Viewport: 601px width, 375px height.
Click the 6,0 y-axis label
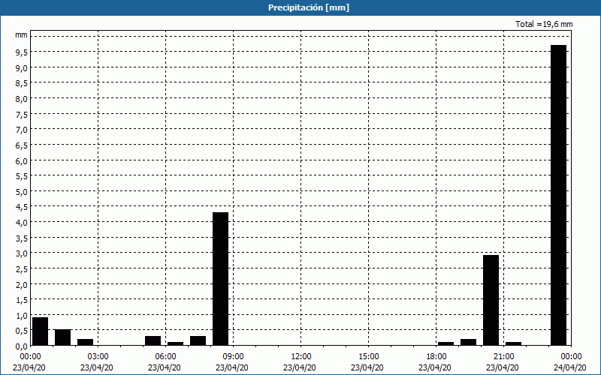tap(22, 161)
